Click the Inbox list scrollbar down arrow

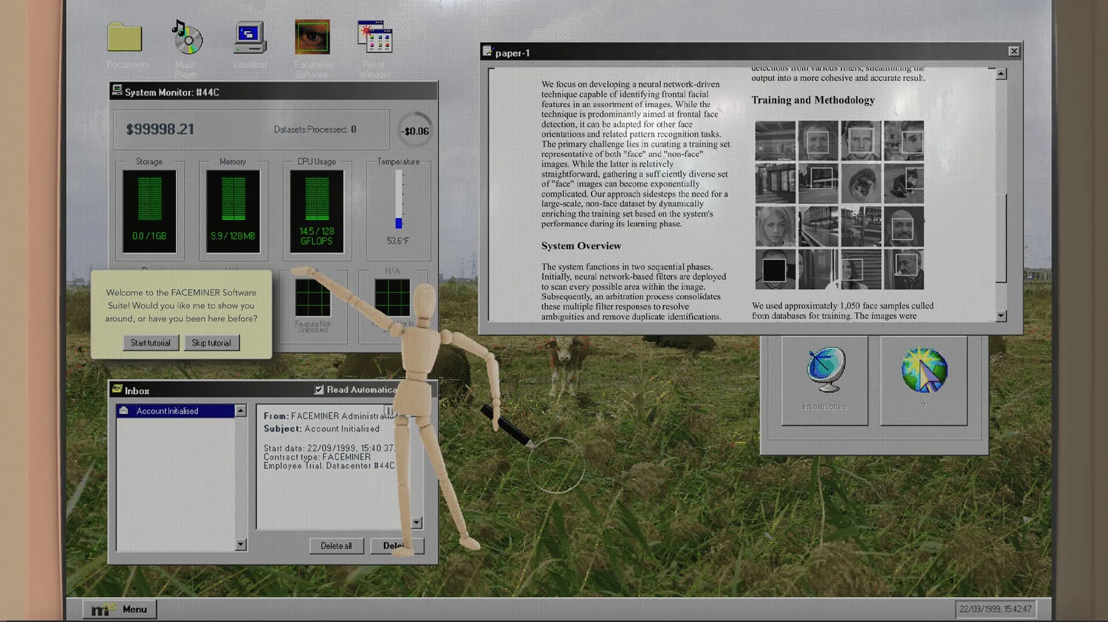click(x=239, y=544)
